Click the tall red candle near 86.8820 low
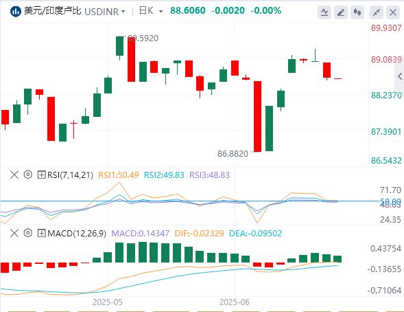 click(x=257, y=116)
